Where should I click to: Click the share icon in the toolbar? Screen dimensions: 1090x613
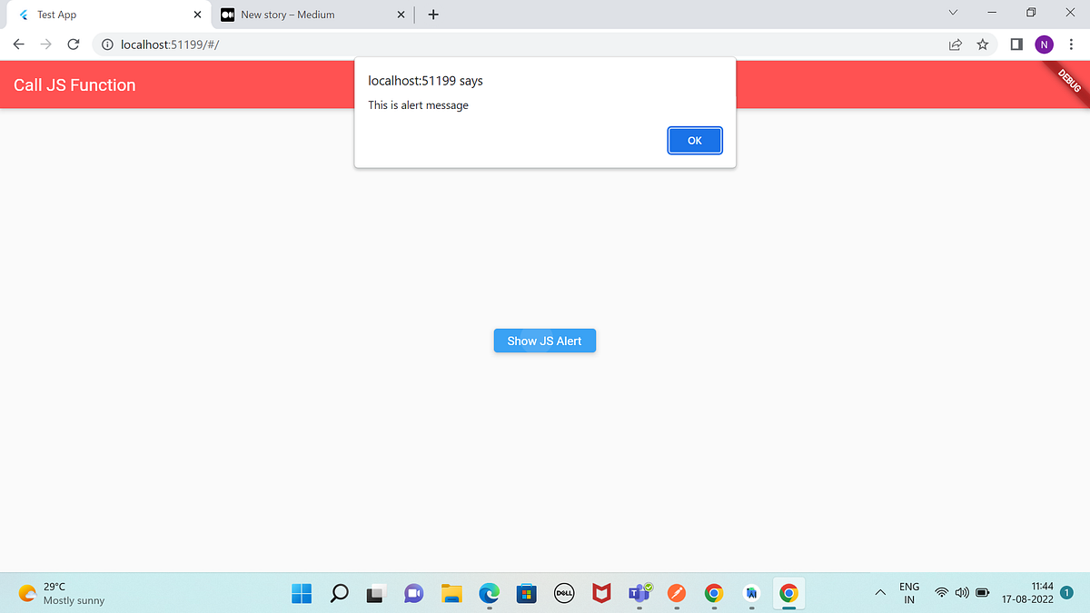pos(955,44)
